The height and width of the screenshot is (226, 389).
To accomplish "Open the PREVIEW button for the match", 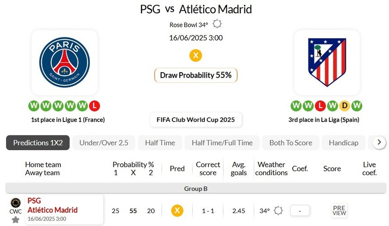I will click(x=339, y=210).
